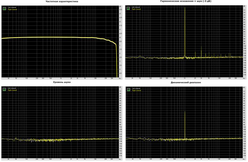Click the dB axis label of frequency response graph
Viewport: 248px width, 162px height.
pos(120,6)
